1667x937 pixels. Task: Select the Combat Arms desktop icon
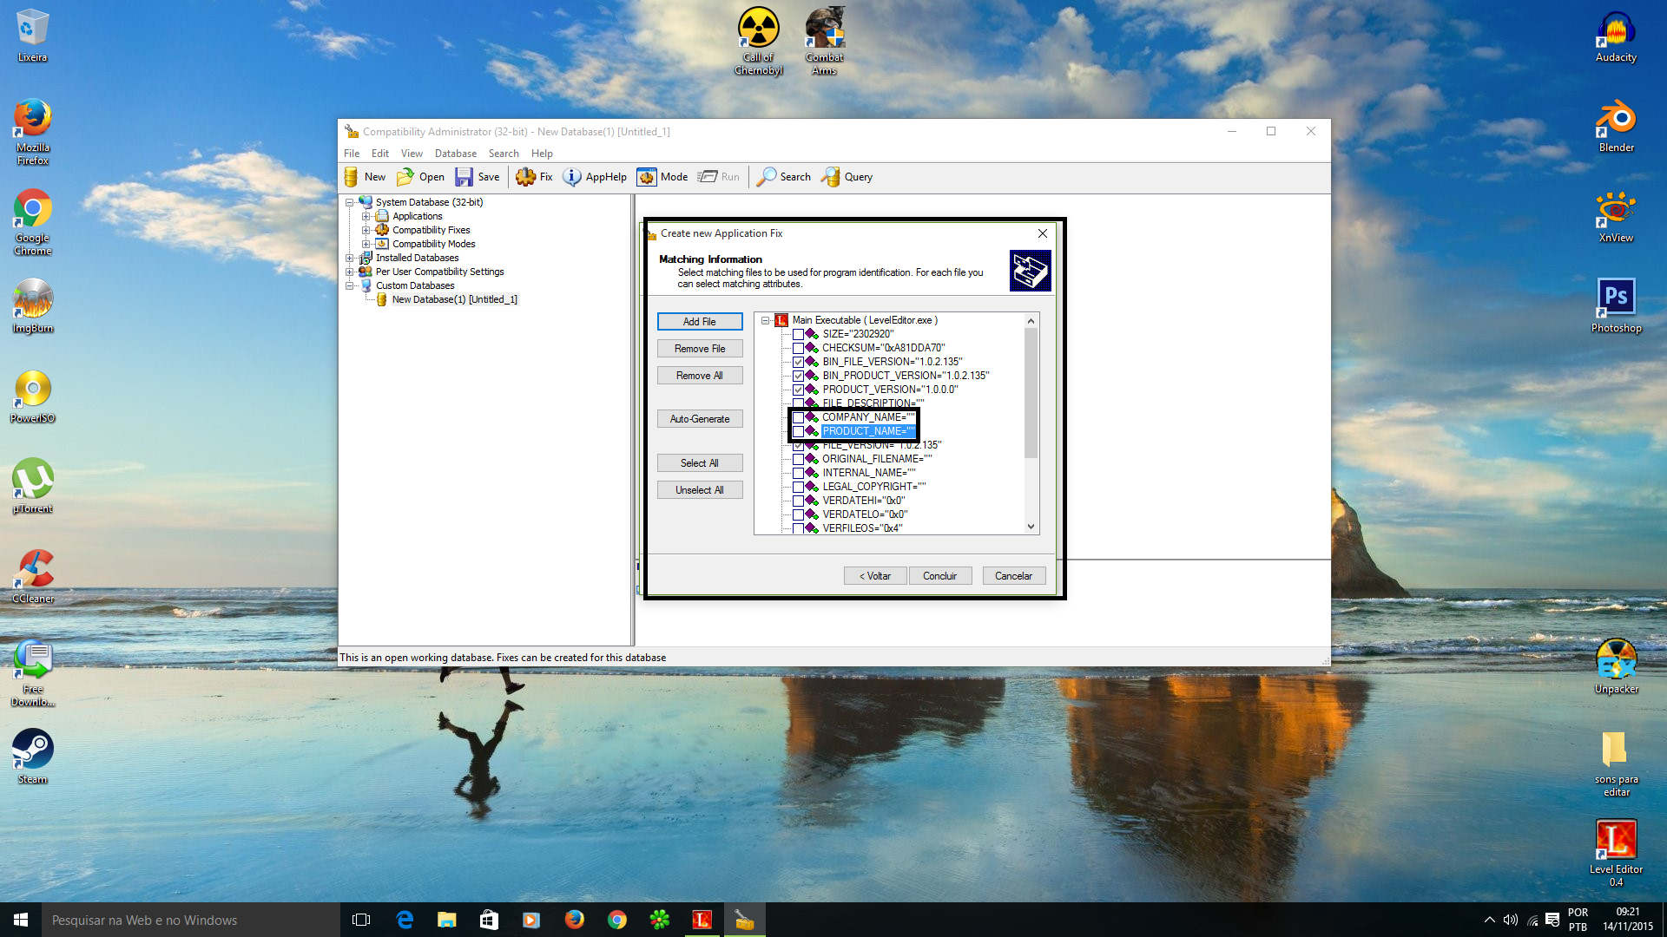click(825, 42)
